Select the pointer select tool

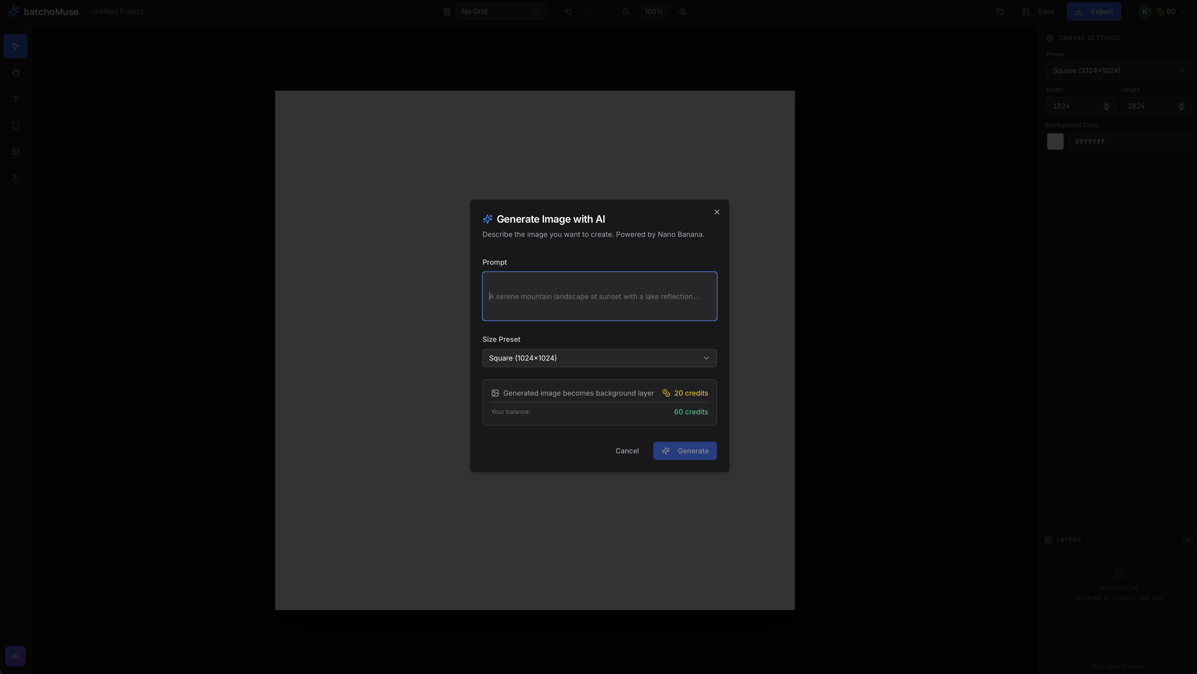[15, 46]
